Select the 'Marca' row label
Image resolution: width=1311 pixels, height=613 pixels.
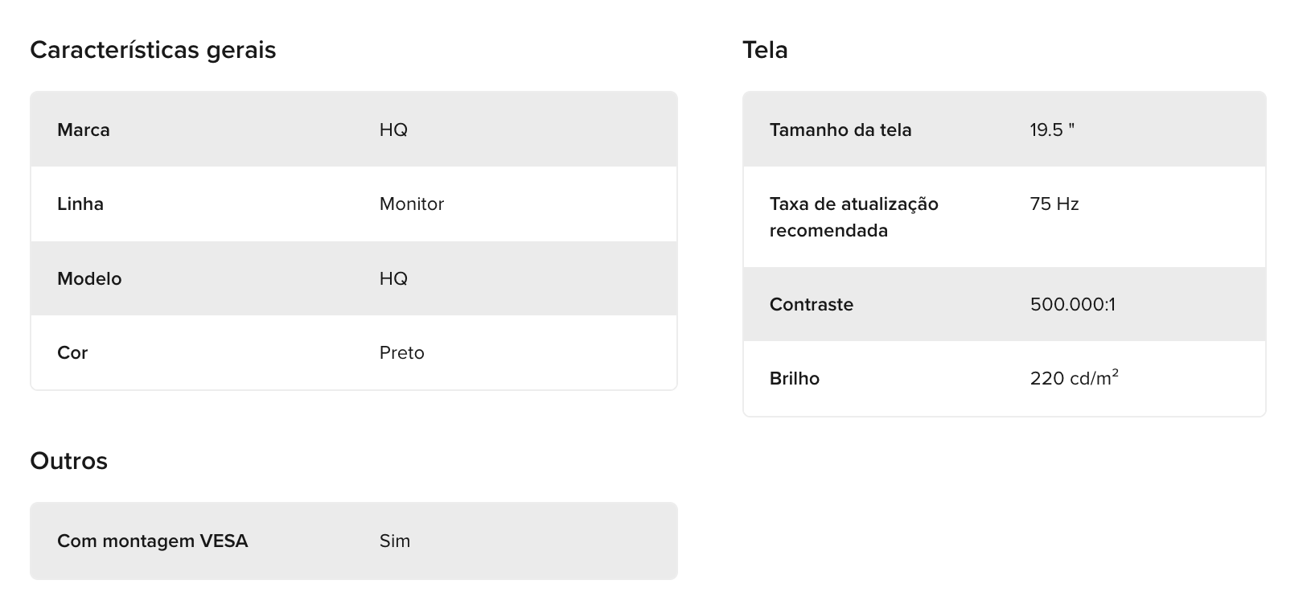pyautogui.click(x=84, y=130)
